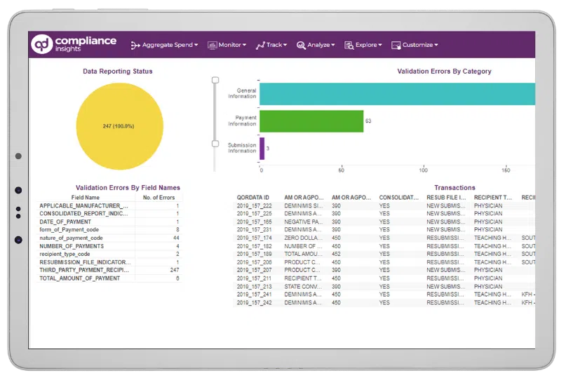Click transaction ID 2019_157_241

pyautogui.click(x=254, y=294)
